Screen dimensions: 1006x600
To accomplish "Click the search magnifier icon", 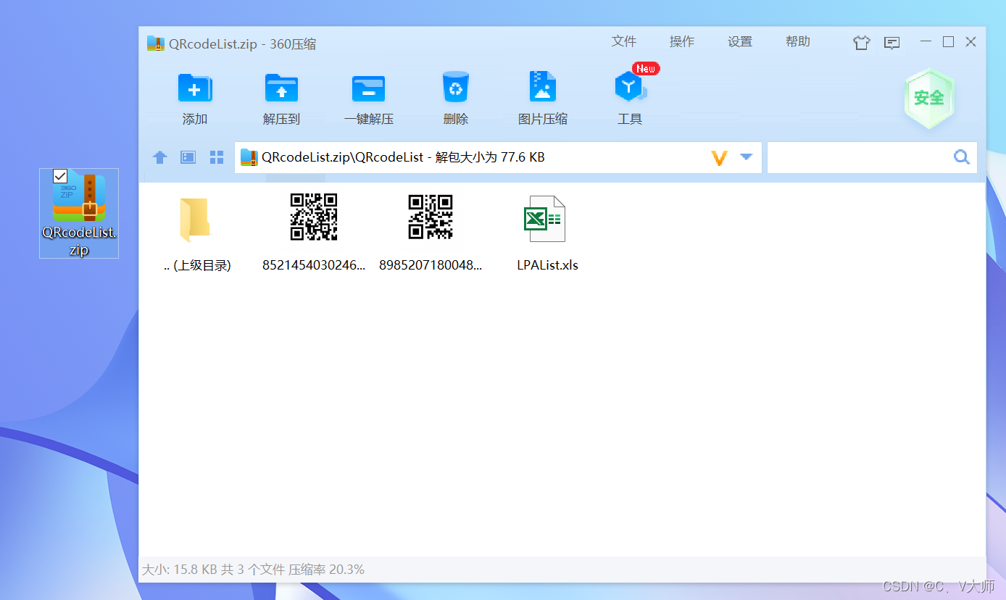I will (x=962, y=157).
